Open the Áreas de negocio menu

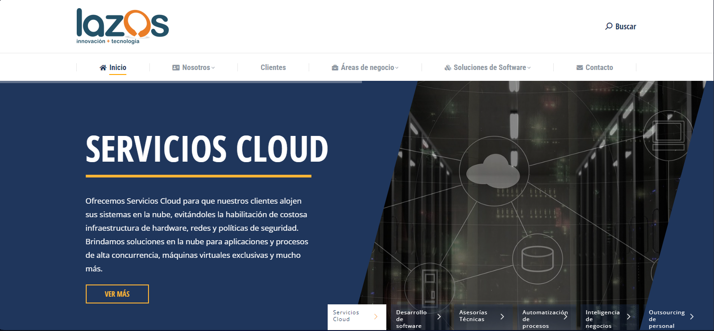coord(365,68)
